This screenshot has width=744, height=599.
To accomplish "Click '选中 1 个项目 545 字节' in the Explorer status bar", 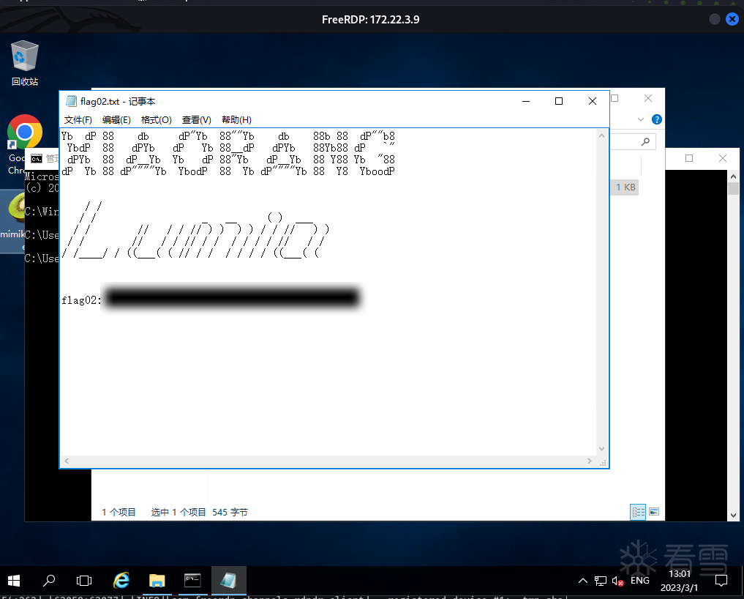I will click(199, 512).
